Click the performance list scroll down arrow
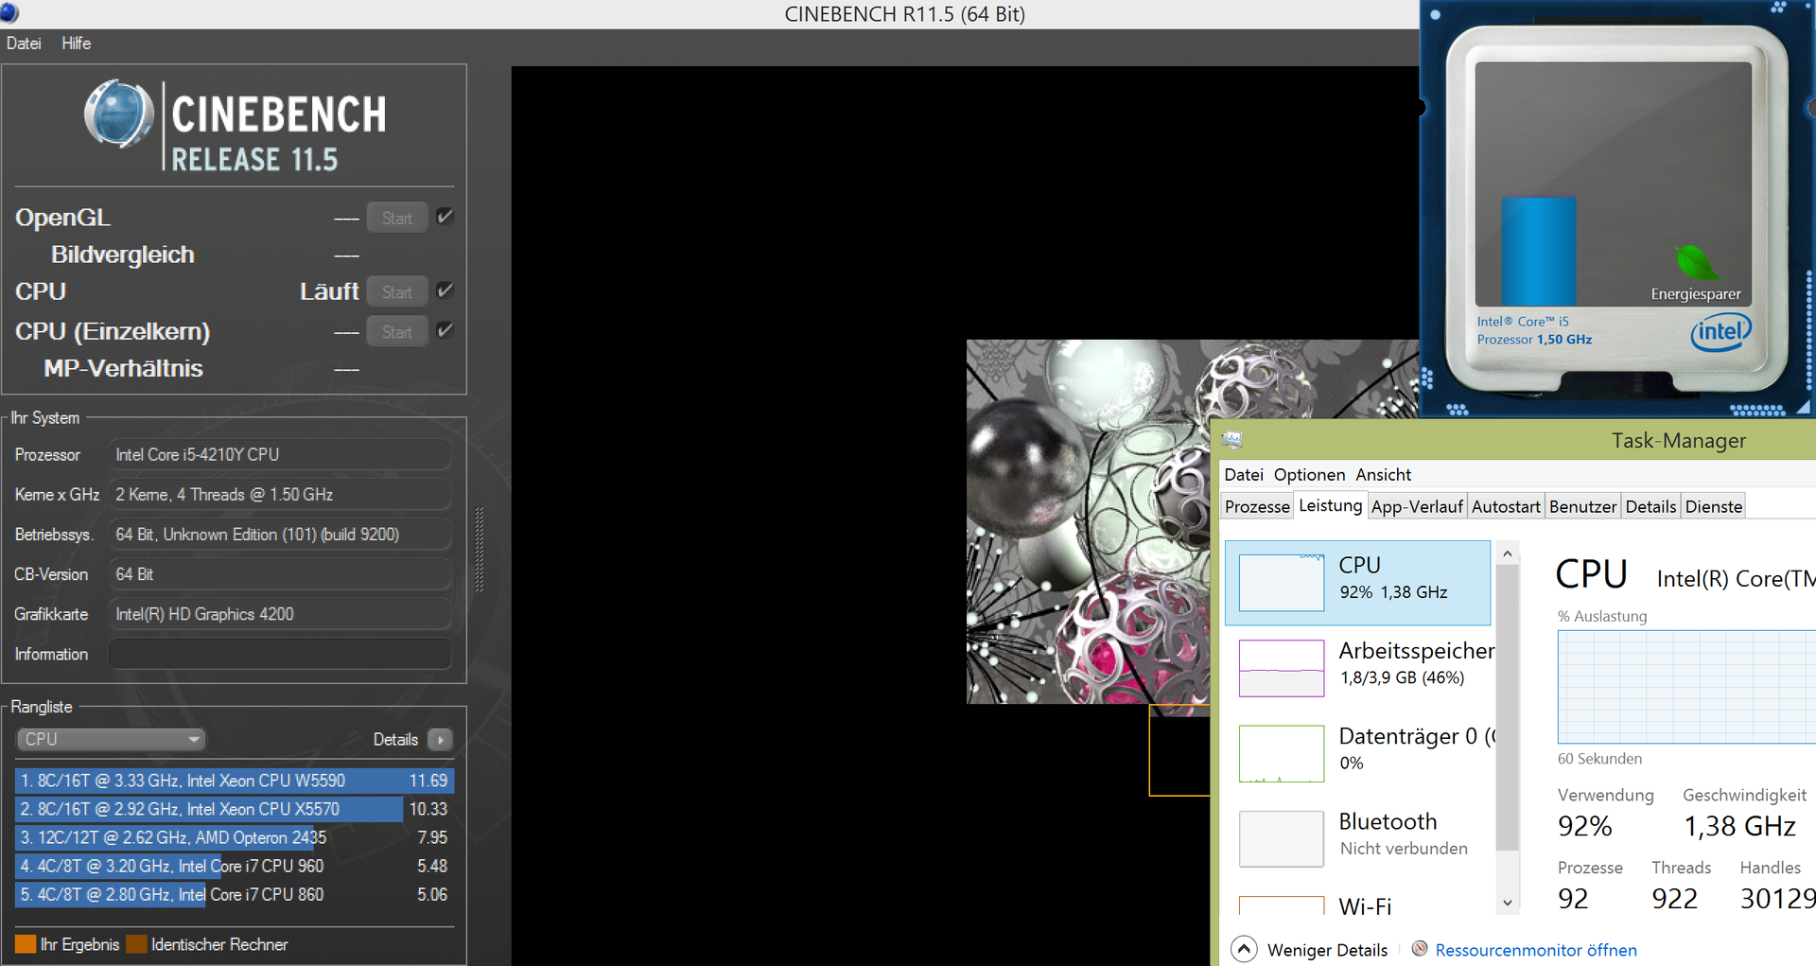This screenshot has height=966, width=1816. point(1508,903)
